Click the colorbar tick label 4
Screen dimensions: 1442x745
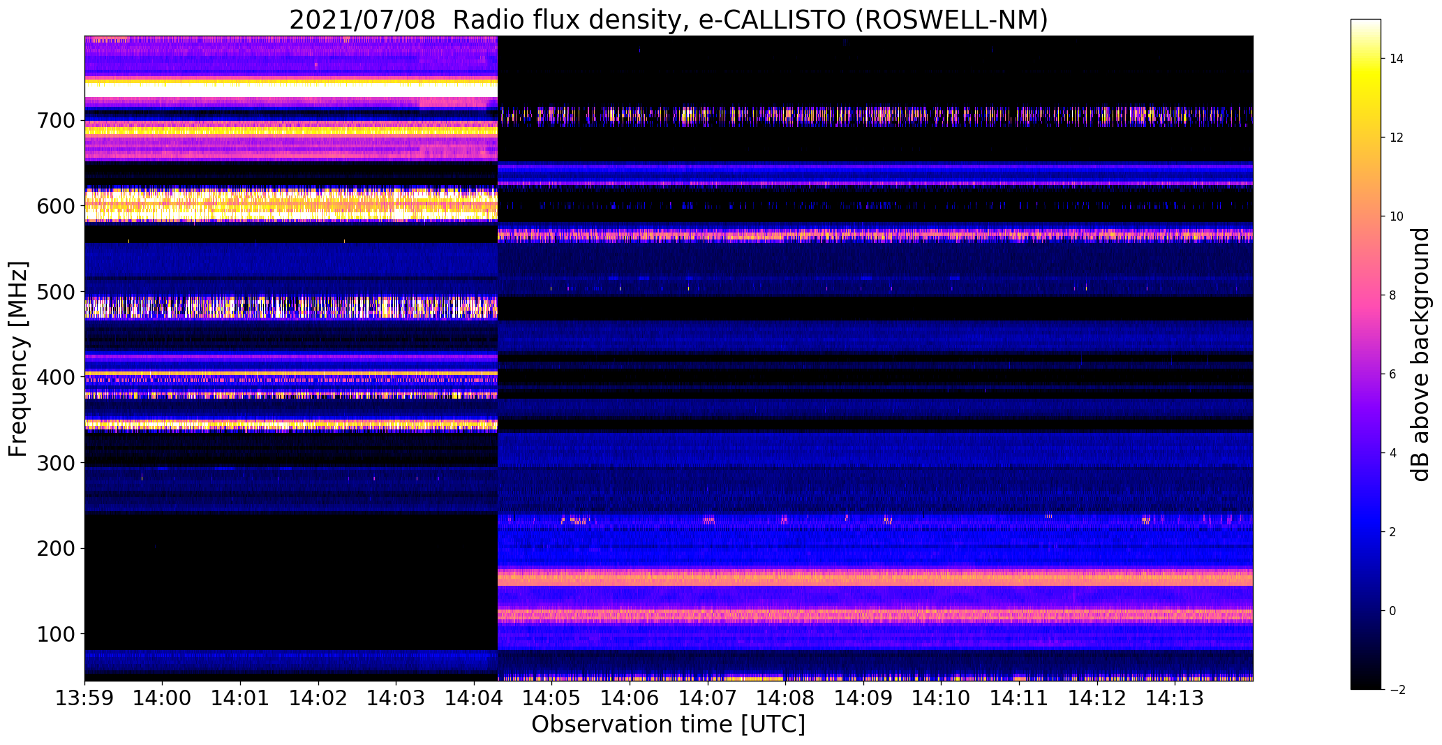point(1392,454)
